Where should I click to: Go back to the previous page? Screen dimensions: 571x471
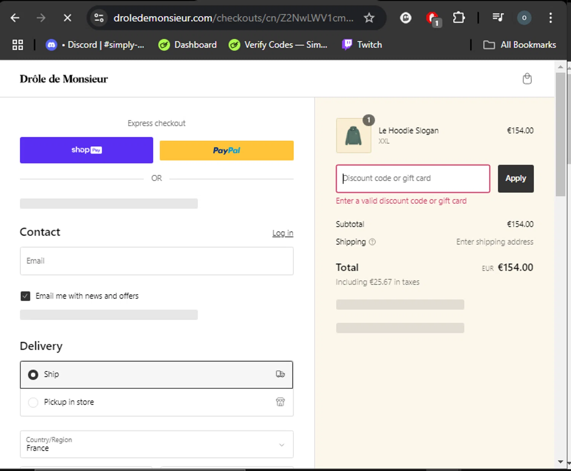click(x=15, y=18)
